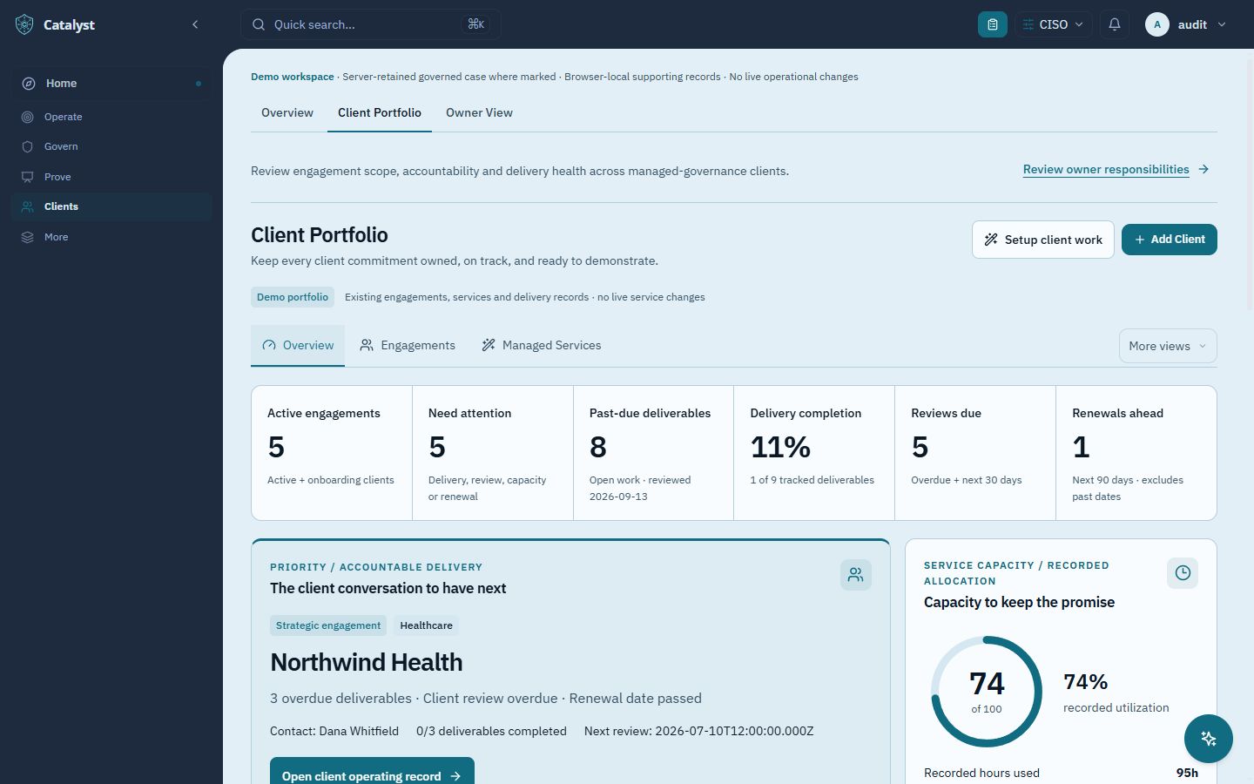Click the Govern shield icon in sidebar
This screenshot has height=784, width=1254.
pyautogui.click(x=28, y=146)
